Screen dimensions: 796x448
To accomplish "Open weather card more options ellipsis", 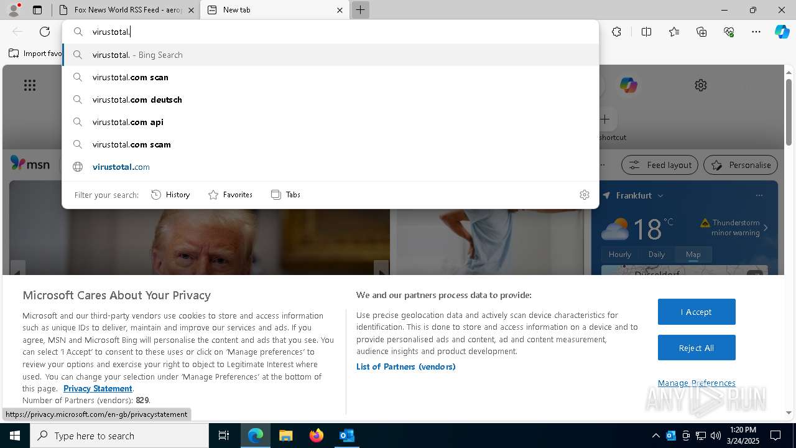I will [759, 195].
